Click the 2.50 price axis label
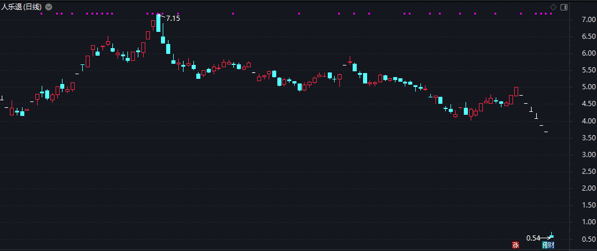The image size is (597, 251). tap(589, 172)
